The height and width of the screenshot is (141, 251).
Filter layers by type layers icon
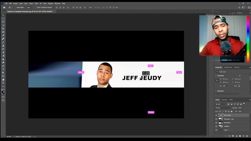235,104
